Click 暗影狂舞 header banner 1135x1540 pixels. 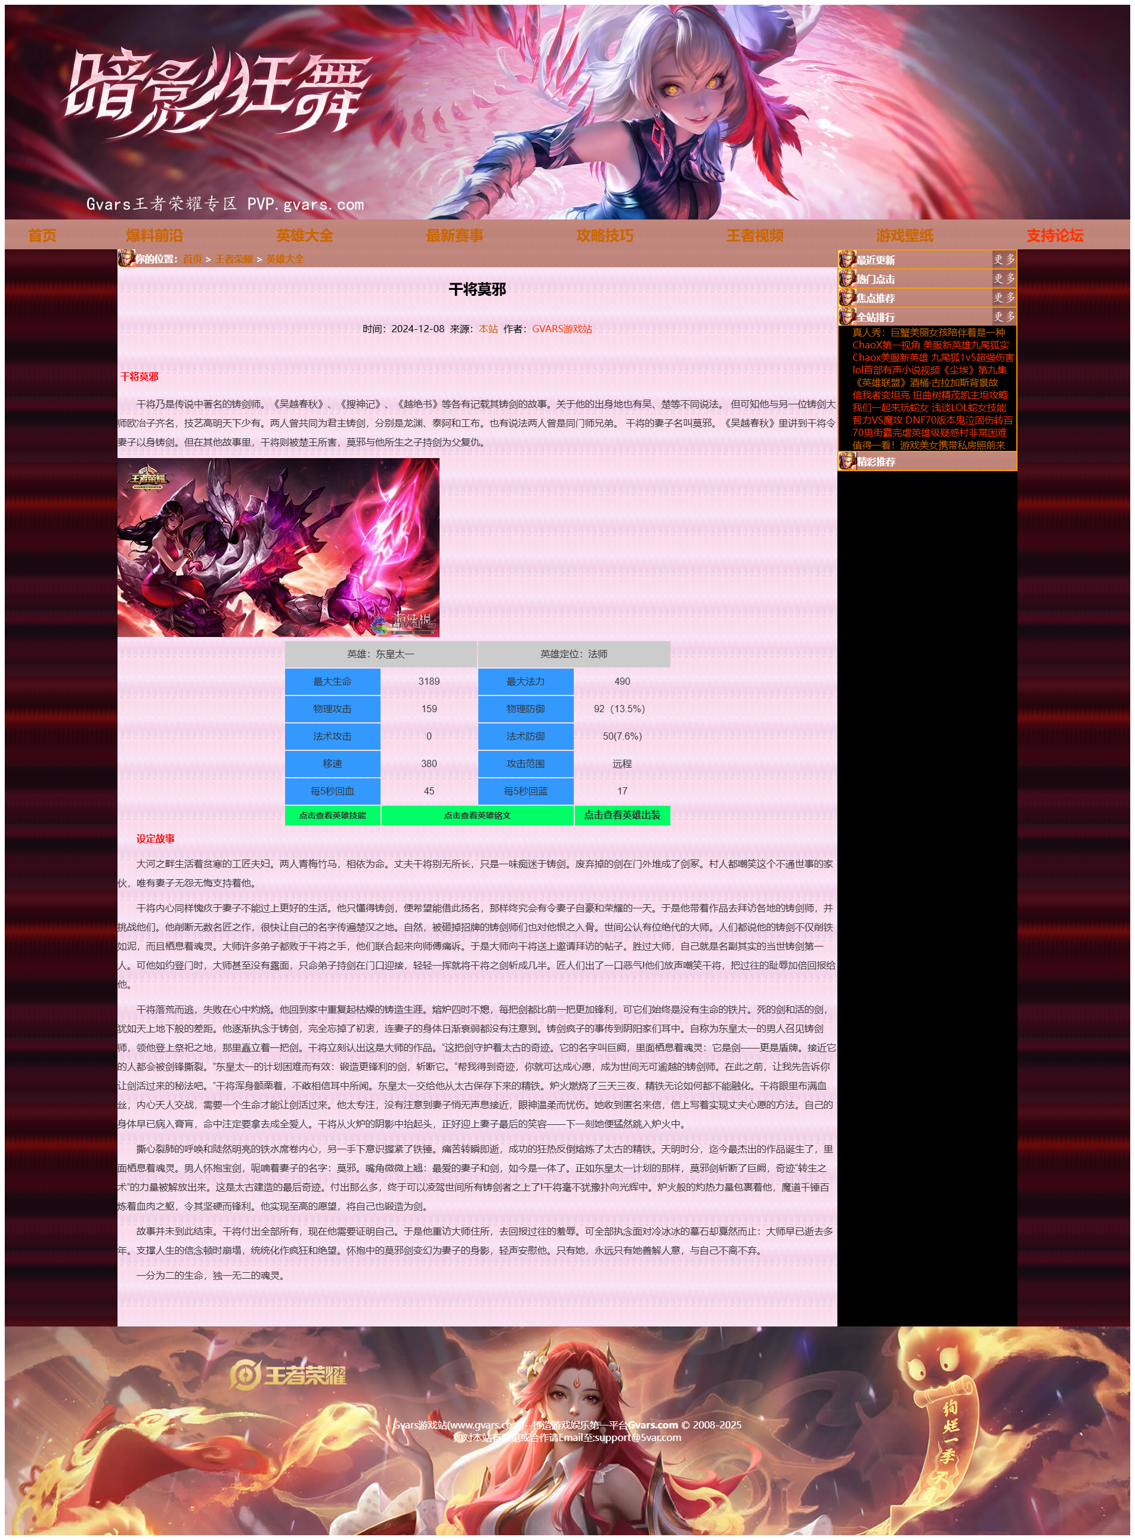pos(568,112)
